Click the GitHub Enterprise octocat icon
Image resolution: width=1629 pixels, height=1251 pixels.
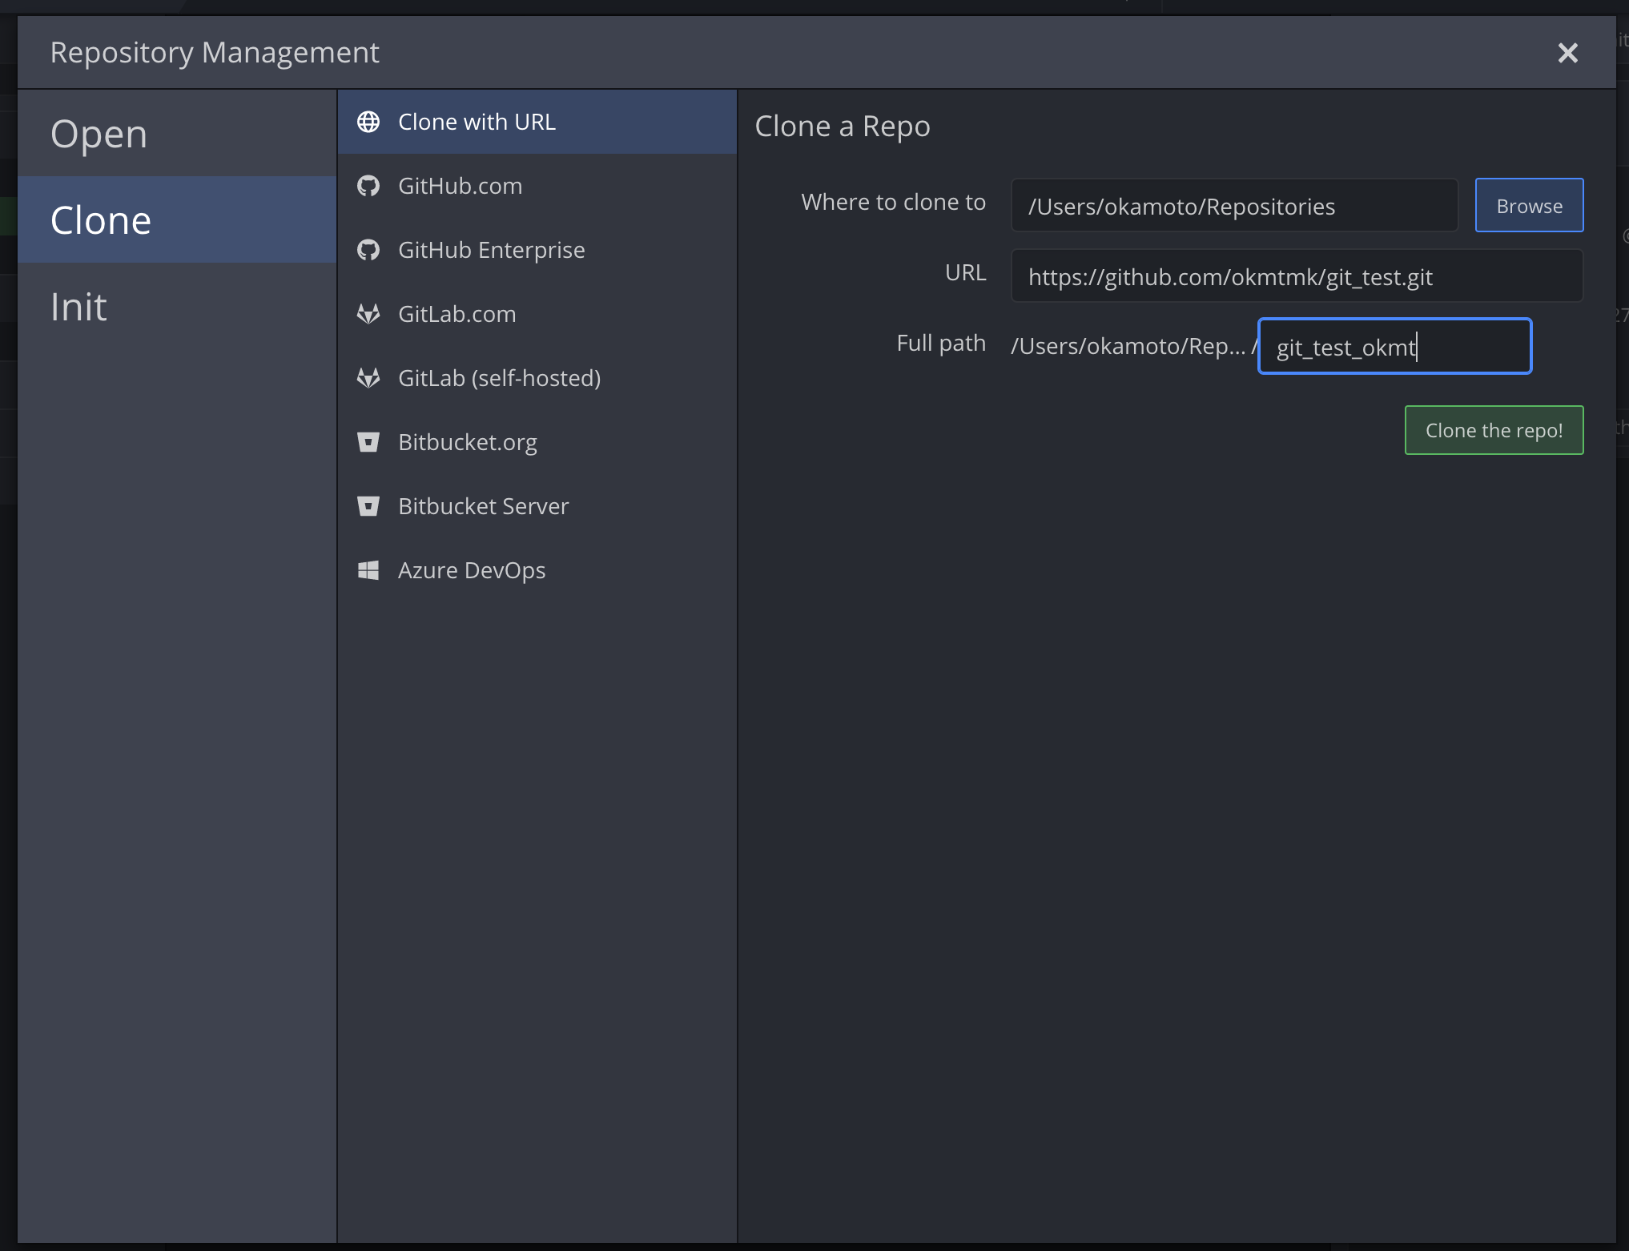368,250
